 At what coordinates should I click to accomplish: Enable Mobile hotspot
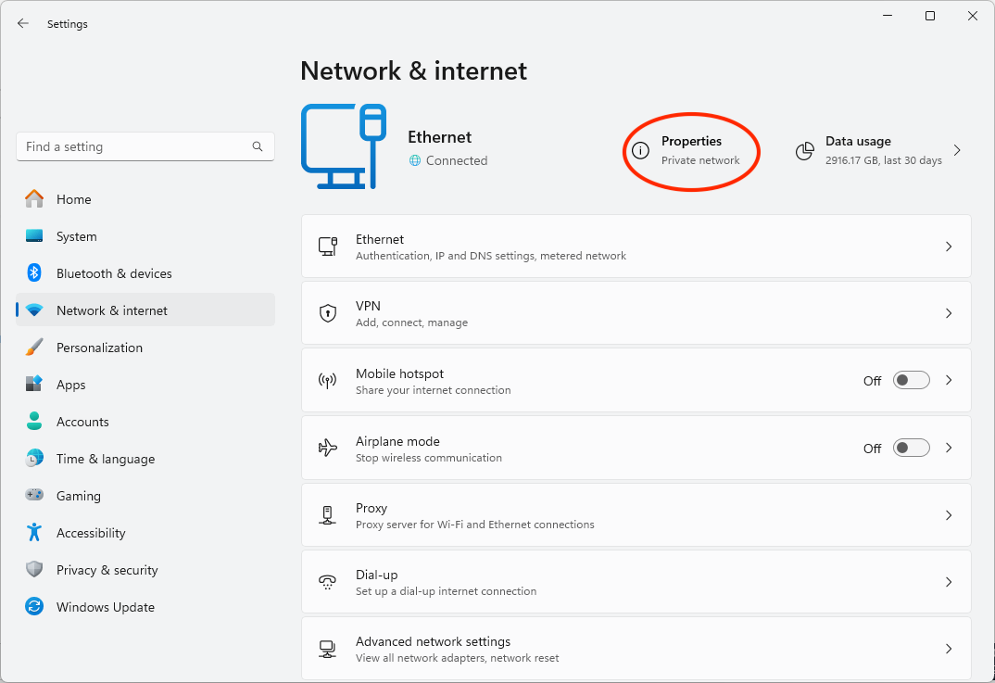tap(910, 379)
